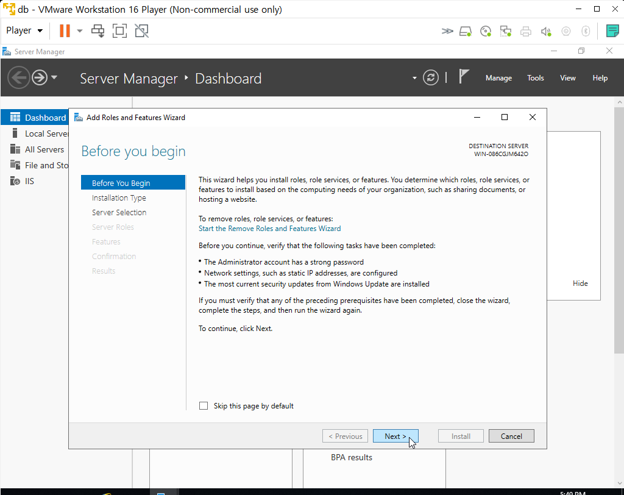Enter full screen mode icon
The height and width of the screenshot is (495, 624).
click(120, 30)
